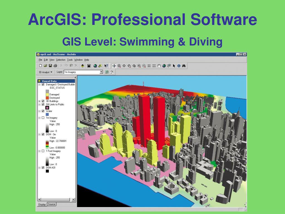This screenshot has height=214, width=285.
Task: Open the 3D Analyst dropdown menu
Action: click(x=45, y=72)
